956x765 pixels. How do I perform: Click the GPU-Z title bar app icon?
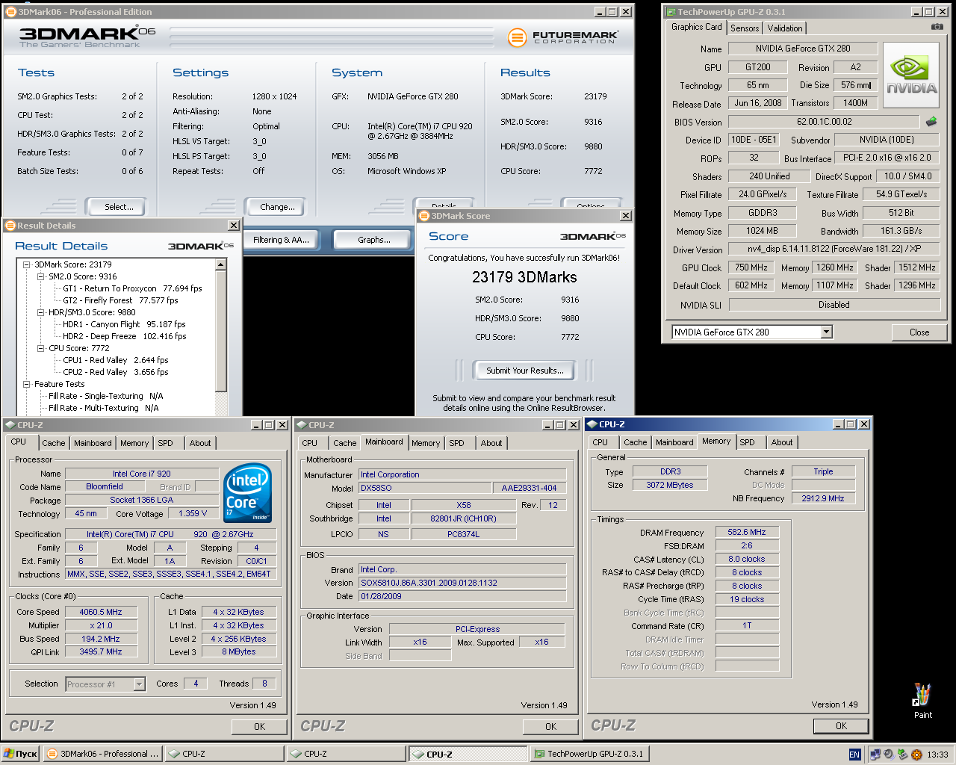(x=671, y=12)
